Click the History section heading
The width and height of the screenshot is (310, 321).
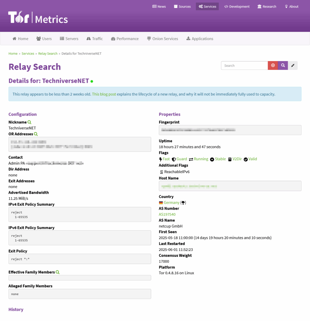(x=16, y=309)
